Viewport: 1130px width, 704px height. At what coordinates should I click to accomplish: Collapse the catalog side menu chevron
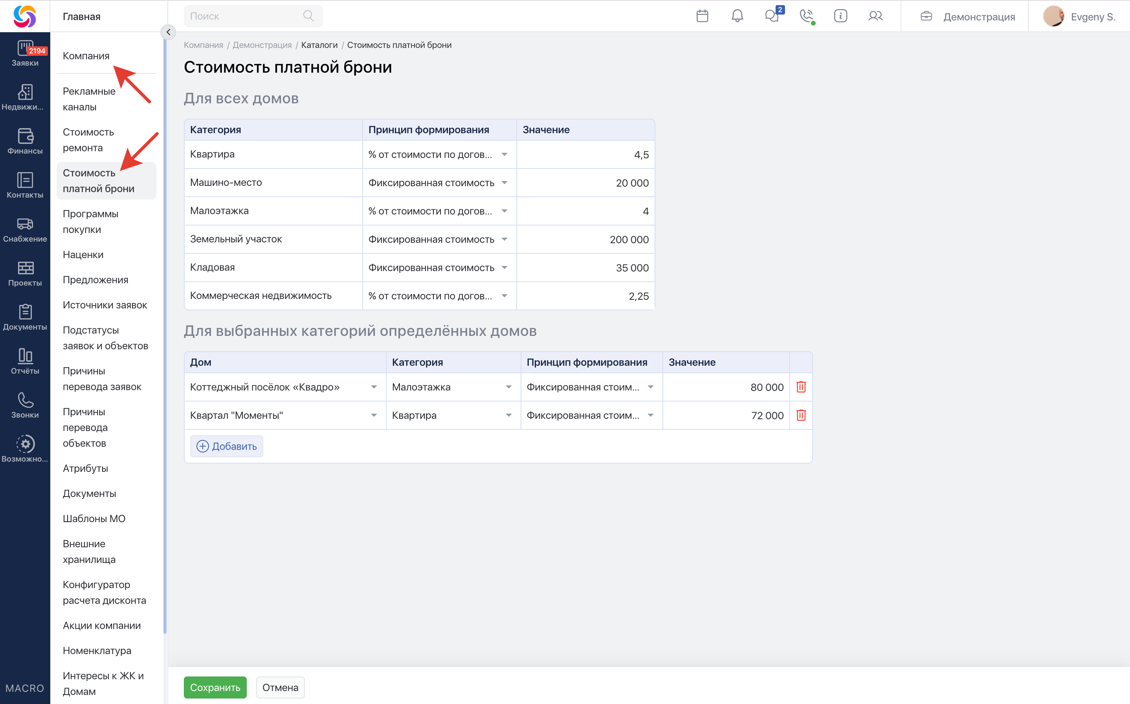click(168, 32)
